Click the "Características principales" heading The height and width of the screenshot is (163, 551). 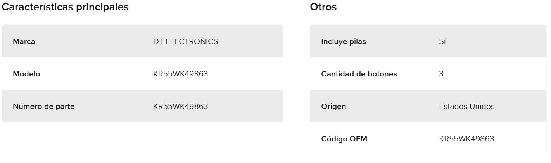[66, 7]
